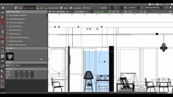Choose Automatic arrangements for spaces
173x97 pixels.
[26, 37]
